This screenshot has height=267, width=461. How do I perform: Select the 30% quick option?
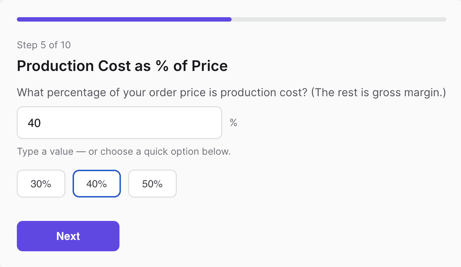click(41, 184)
